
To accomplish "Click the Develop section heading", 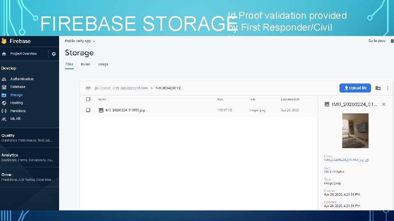I will (x=9, y=68).
